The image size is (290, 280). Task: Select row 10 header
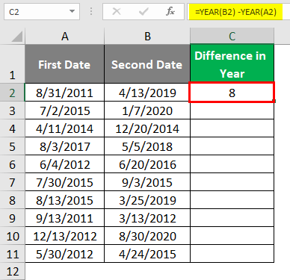point(12,236)
